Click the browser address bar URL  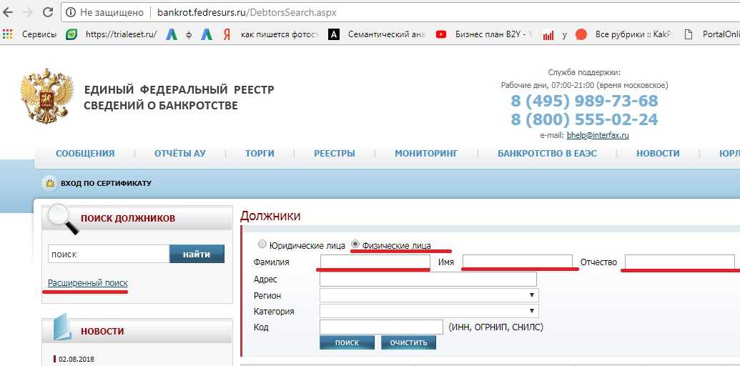point(247,13)
